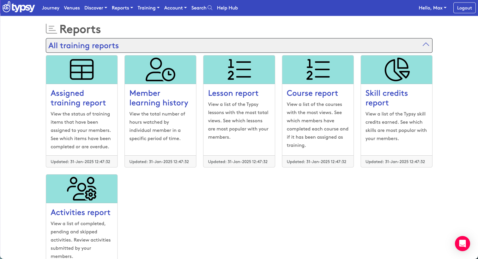Viewport: 478px width, 259px height.
Task: Click the Reports heading chart icon
Action: [51, 29]
